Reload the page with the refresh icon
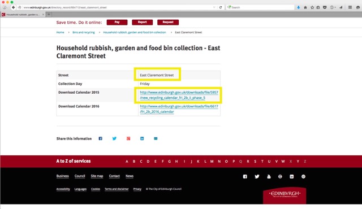 click(x=221, y=7)
